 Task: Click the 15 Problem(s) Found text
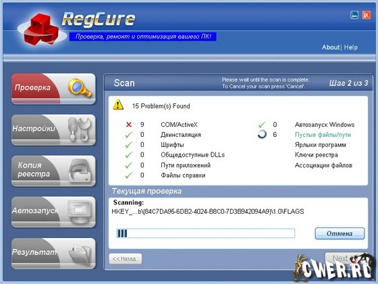click(161, 106)
